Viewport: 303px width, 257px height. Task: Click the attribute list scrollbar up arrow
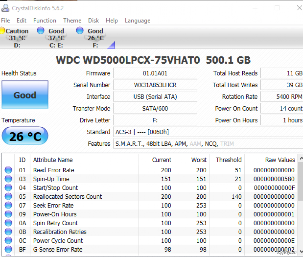click(301, 158)
